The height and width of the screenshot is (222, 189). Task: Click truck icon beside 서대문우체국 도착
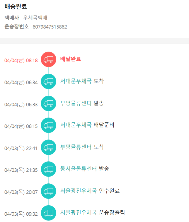pos(48,81)
